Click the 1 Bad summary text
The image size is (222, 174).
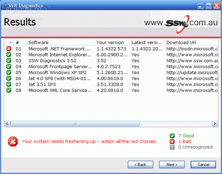(x=185, y=141)
